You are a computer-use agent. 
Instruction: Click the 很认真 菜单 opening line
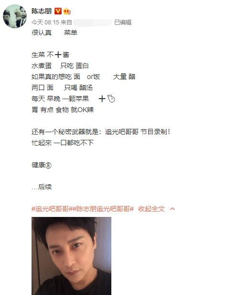[54, 33]
